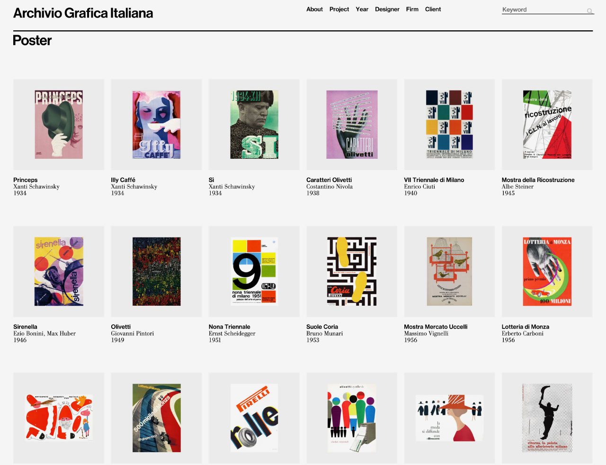Click the Mostra Mercato Uccelli title

point(436,327)
